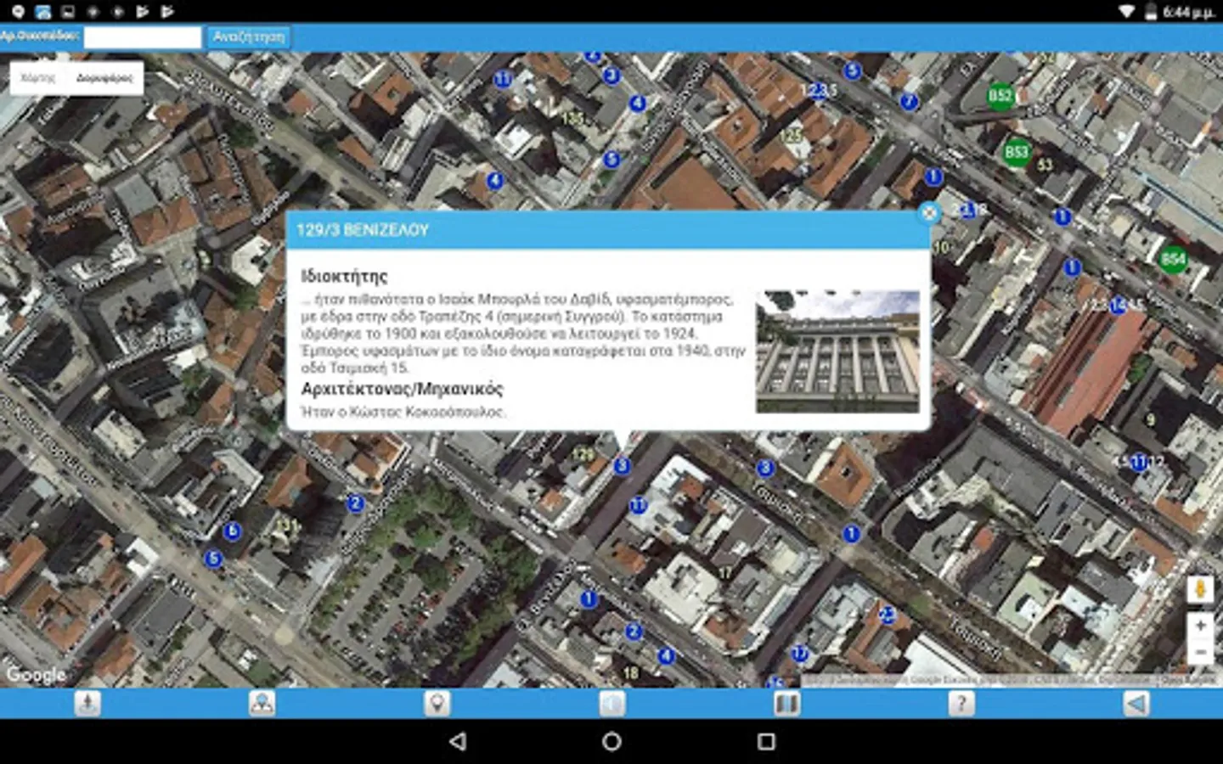Tap blue marker 3 under the popup pointer

[622, 465]
